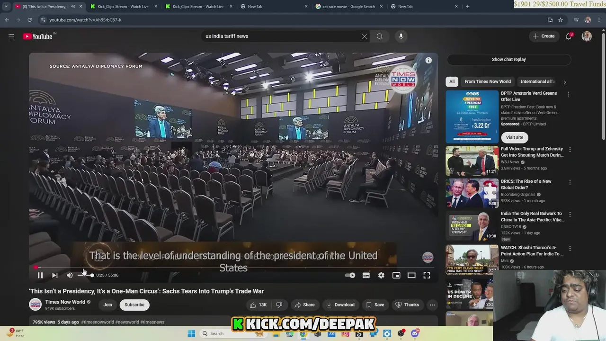Screen dimensions: 606x341
Task: Download the video
Action: [x=340, y=305]
